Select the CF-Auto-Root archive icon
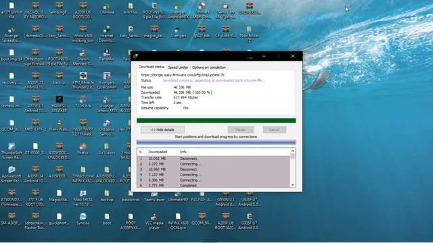 (x=225, y=32)
